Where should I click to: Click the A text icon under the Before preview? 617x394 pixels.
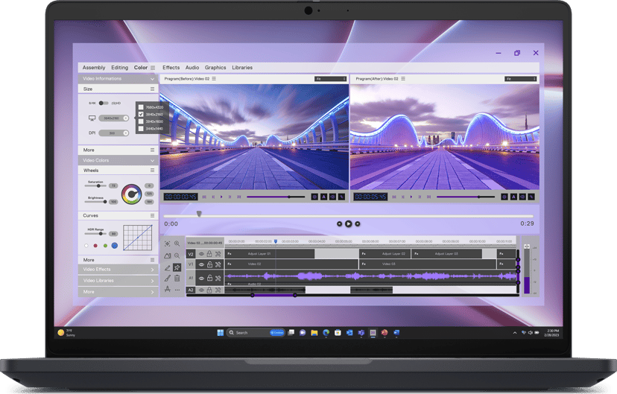click(324, 197)
